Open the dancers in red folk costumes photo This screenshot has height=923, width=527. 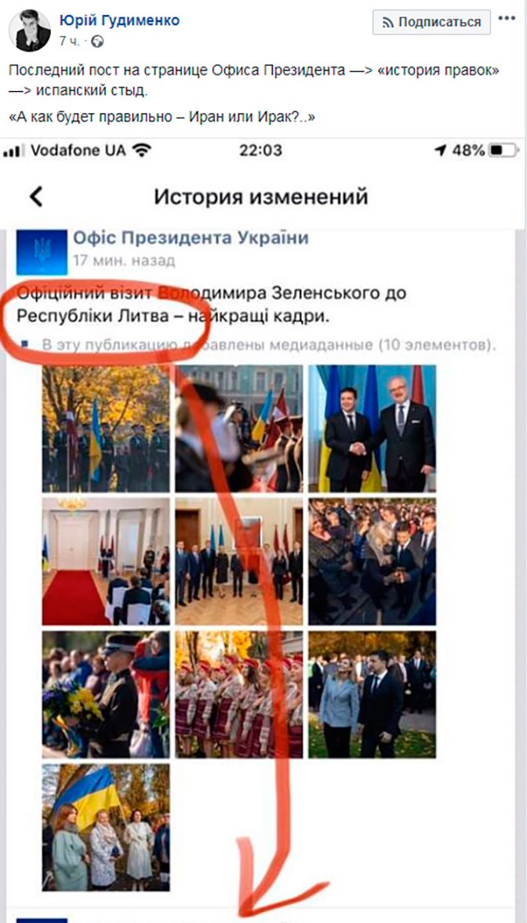tap(239, 695)
